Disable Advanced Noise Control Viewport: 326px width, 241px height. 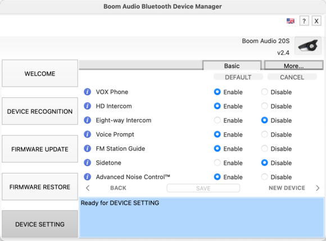pyautogui.click(x=265, y=177)
